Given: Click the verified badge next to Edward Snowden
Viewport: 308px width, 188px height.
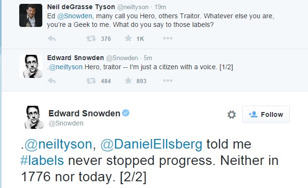Looking at the screenshot, I should pos(126,113).
